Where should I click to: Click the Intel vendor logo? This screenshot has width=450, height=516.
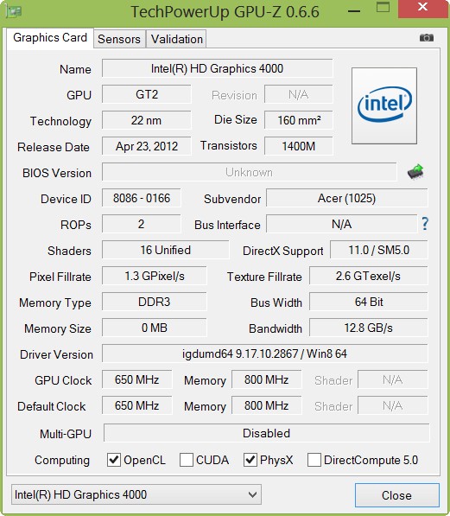[x=384, y=105]
